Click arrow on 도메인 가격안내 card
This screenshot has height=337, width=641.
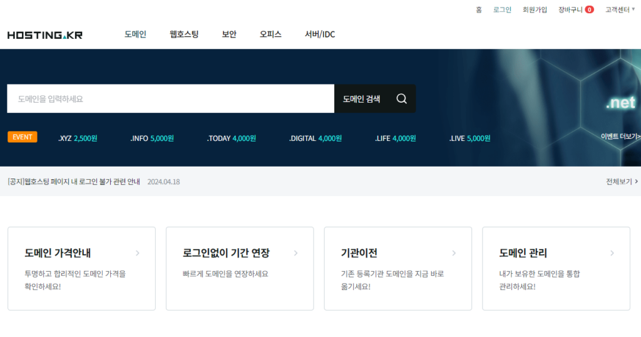click(x=138, y=253)
